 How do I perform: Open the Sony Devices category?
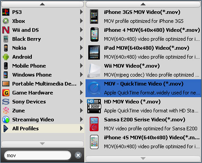43,102
